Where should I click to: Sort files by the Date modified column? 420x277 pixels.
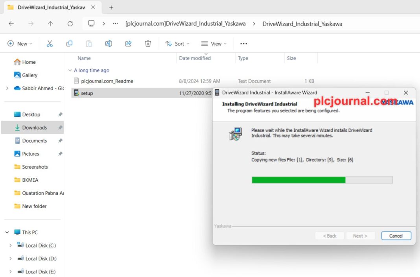195,58
